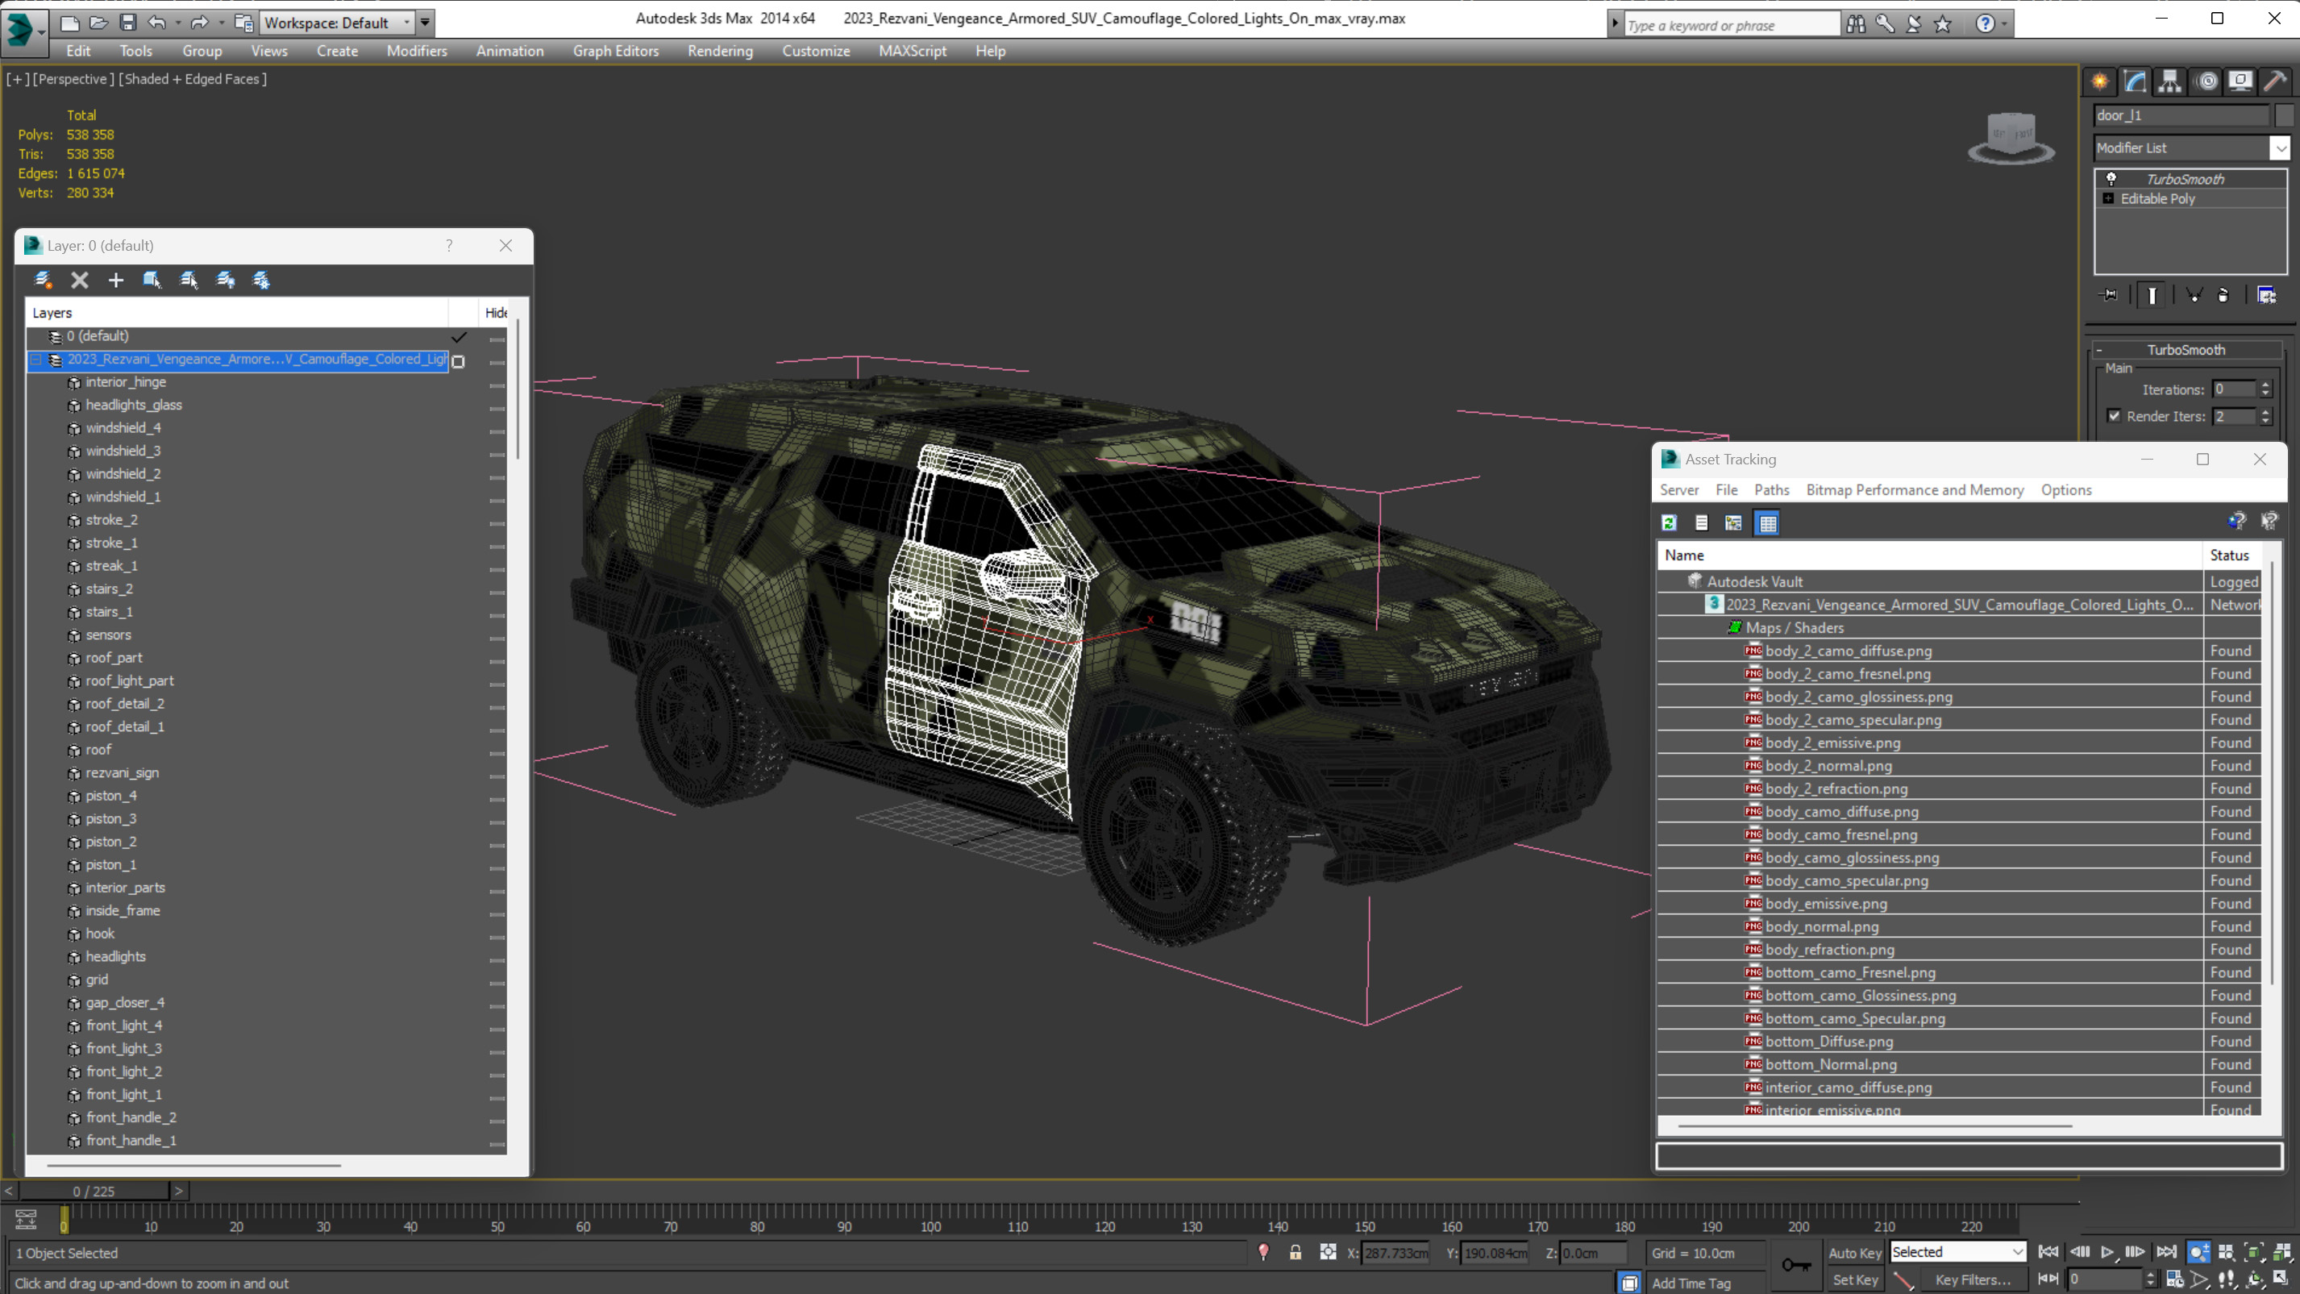2300x1294 pixels.
Task: Click the object color swatch beside door_l1
Action: pyautogui.click(x=2284, y=115)
